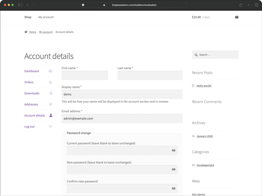Screen dimensions: 262x196
Task: Open the shopping cart basket icon
Action: [x=236, y=17]
